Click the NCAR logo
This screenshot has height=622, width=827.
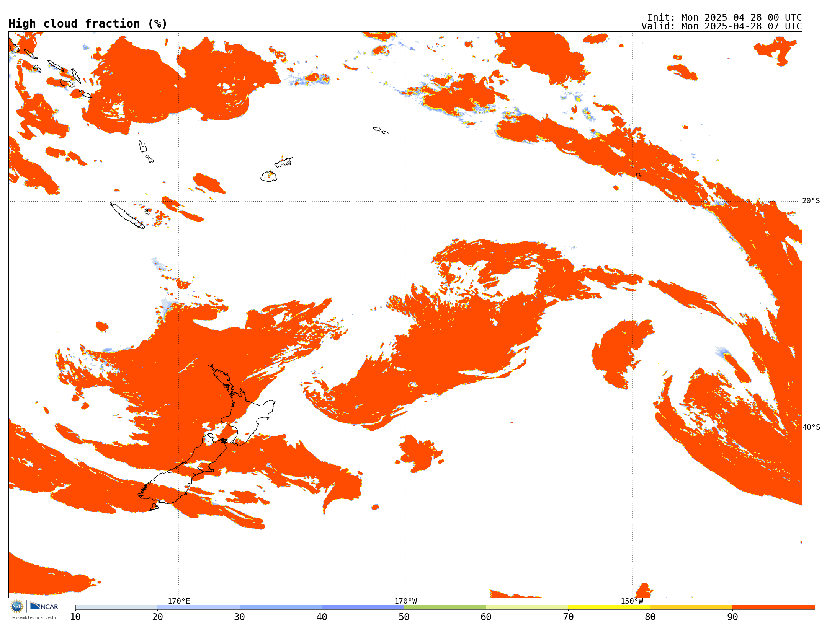(x=44, y=606)
